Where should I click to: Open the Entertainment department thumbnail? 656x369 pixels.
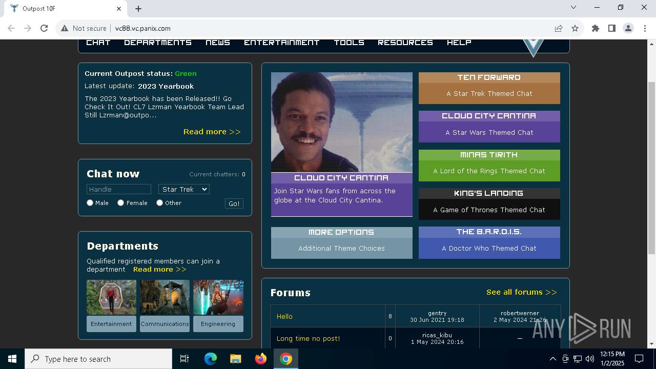(x=111, y=297)
